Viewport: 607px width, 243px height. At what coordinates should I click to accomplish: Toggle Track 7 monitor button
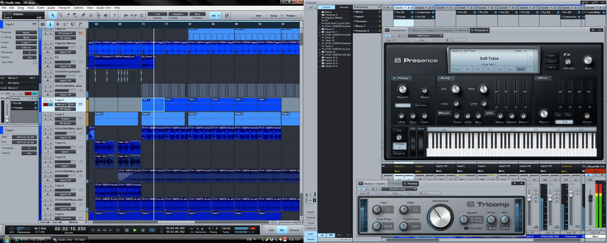51,104
